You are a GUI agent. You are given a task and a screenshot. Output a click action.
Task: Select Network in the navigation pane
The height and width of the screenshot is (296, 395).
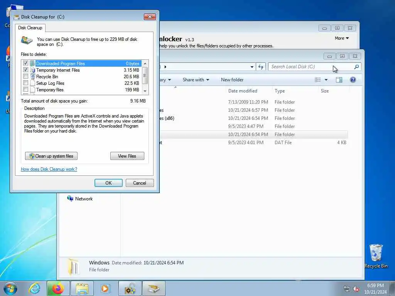[80, 198]
